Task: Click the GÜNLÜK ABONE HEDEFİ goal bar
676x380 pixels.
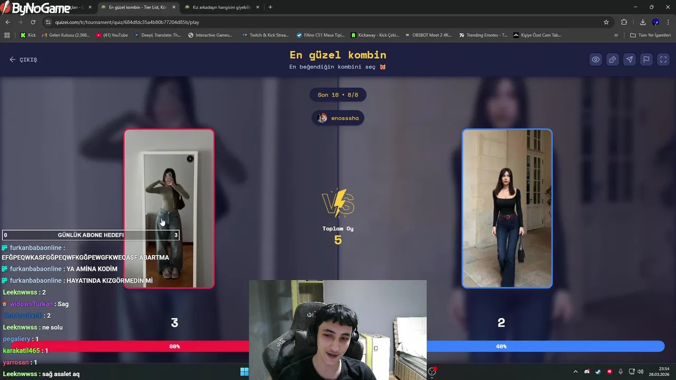Action: point(91,235)
